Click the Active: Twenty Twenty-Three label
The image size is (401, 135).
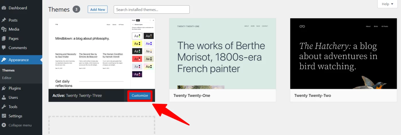[77, 96]
